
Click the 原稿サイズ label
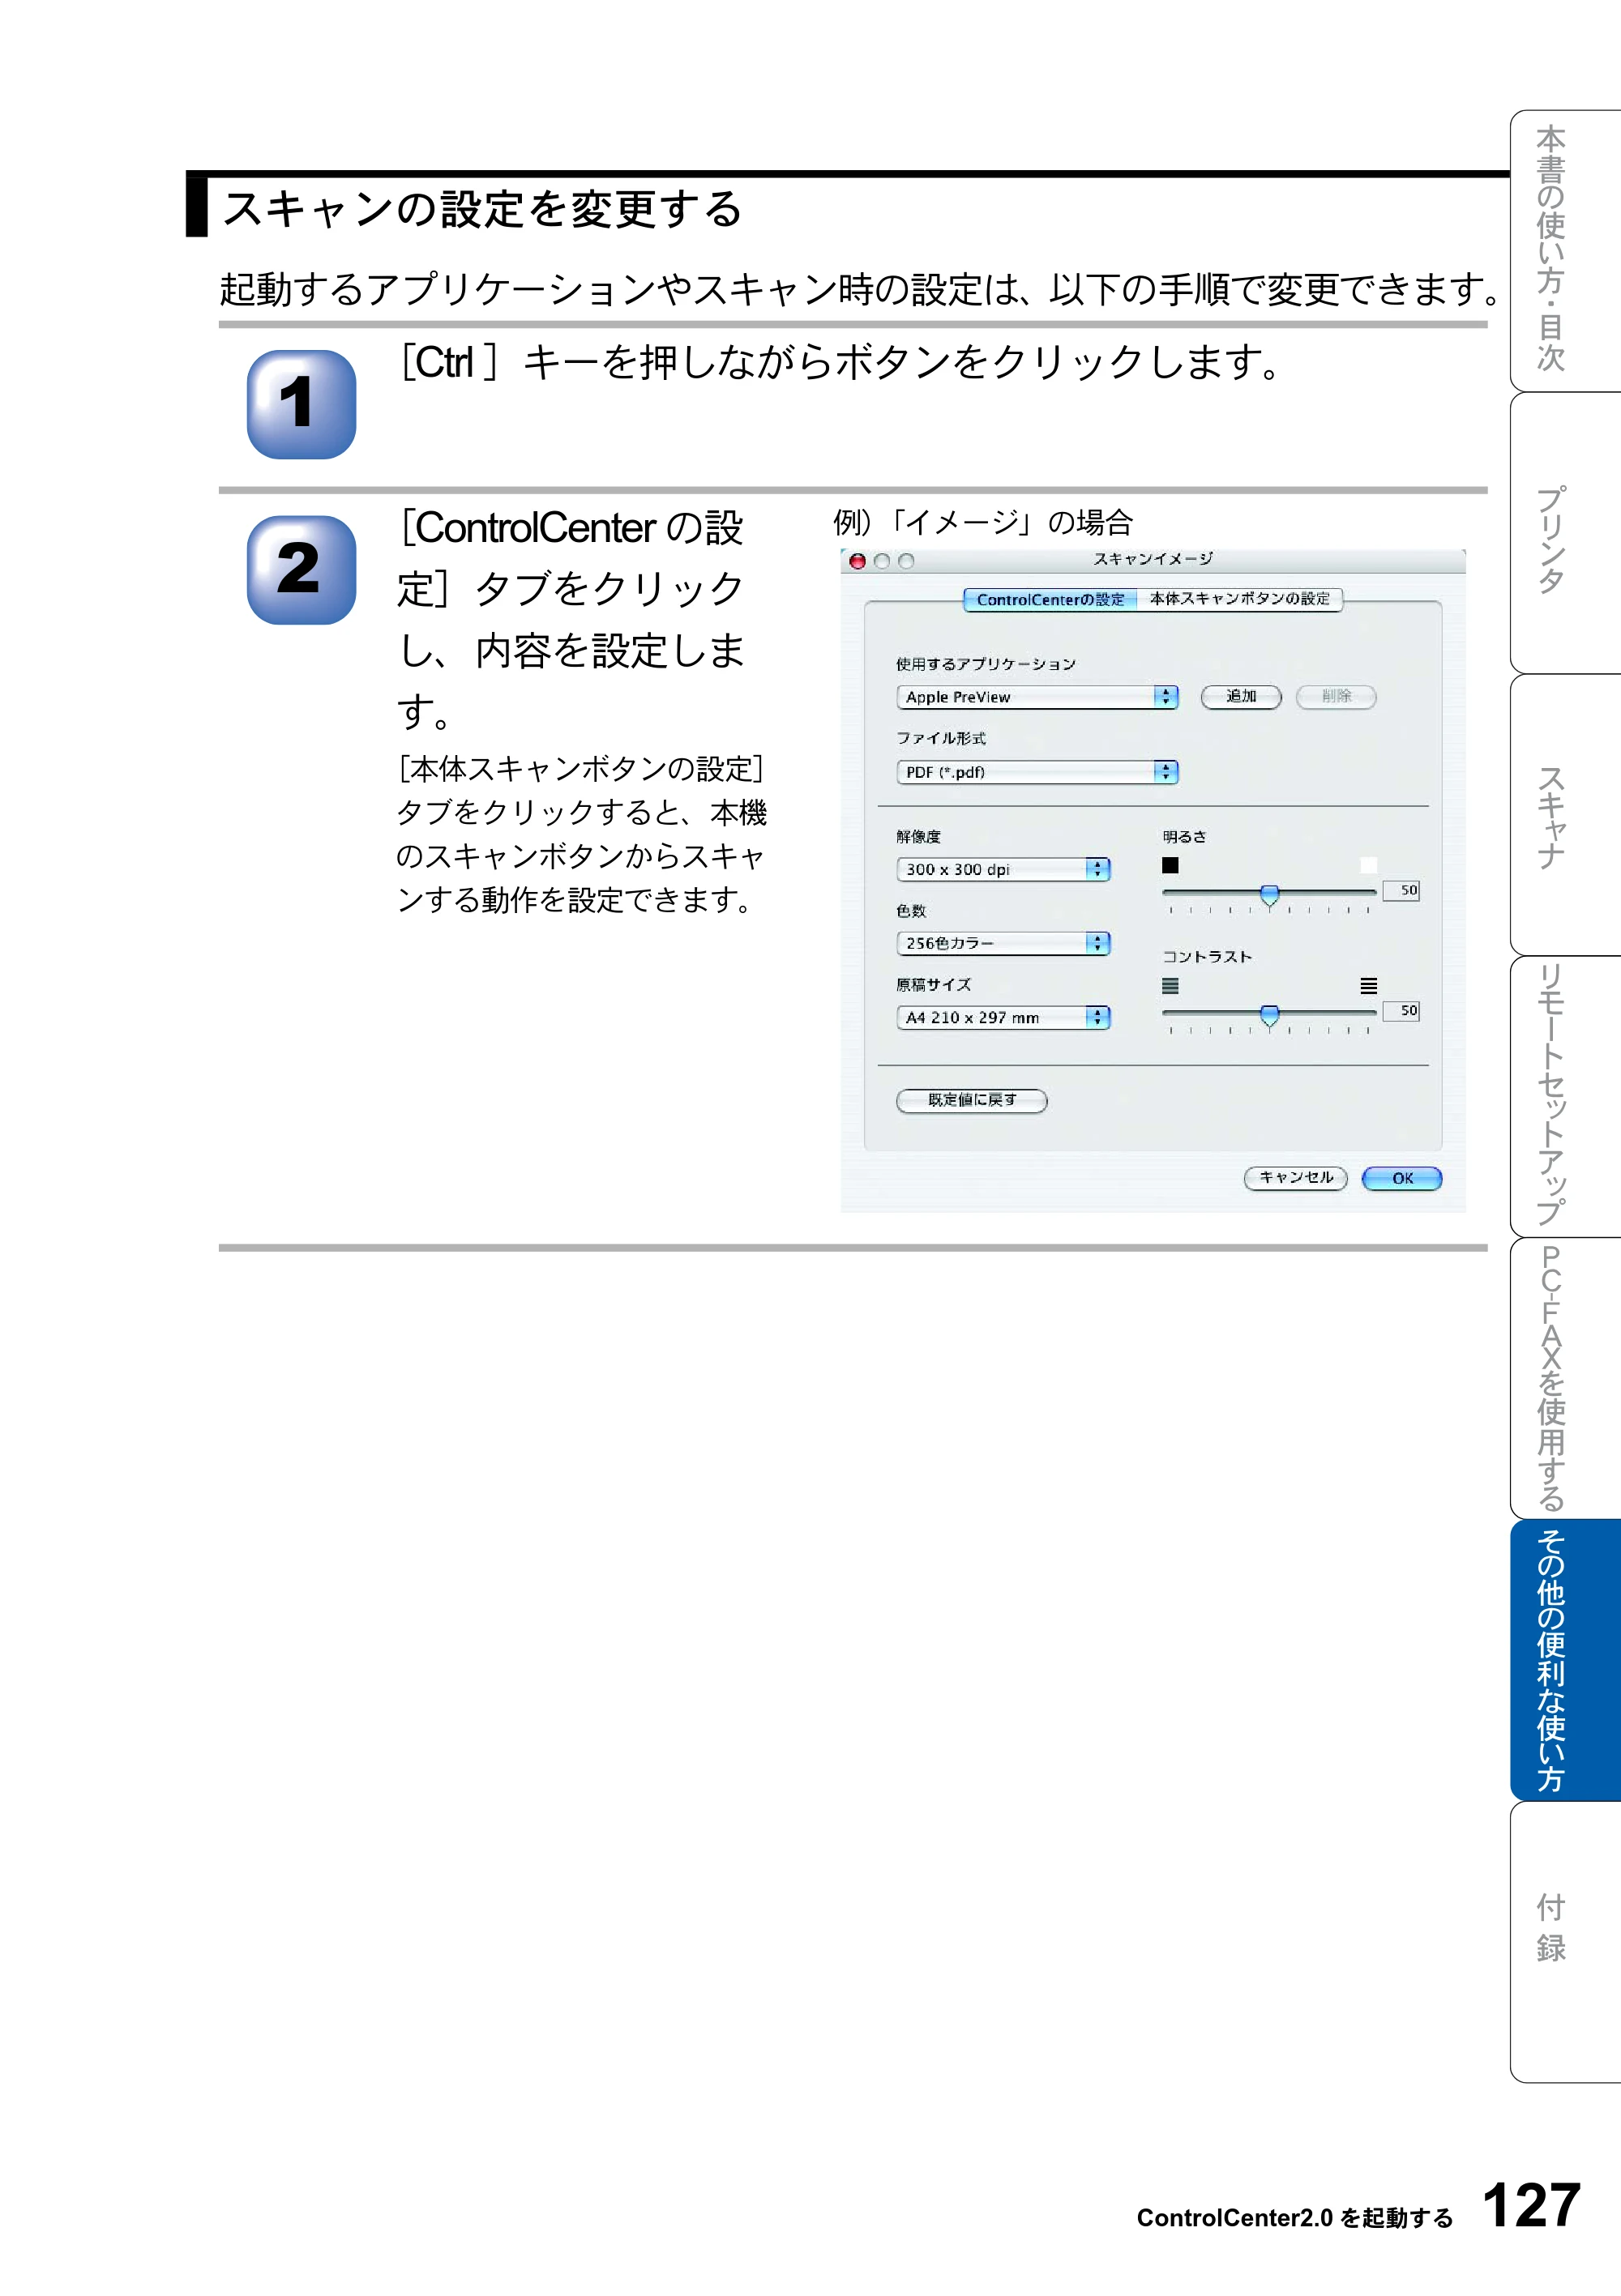(x=933, y=984)
